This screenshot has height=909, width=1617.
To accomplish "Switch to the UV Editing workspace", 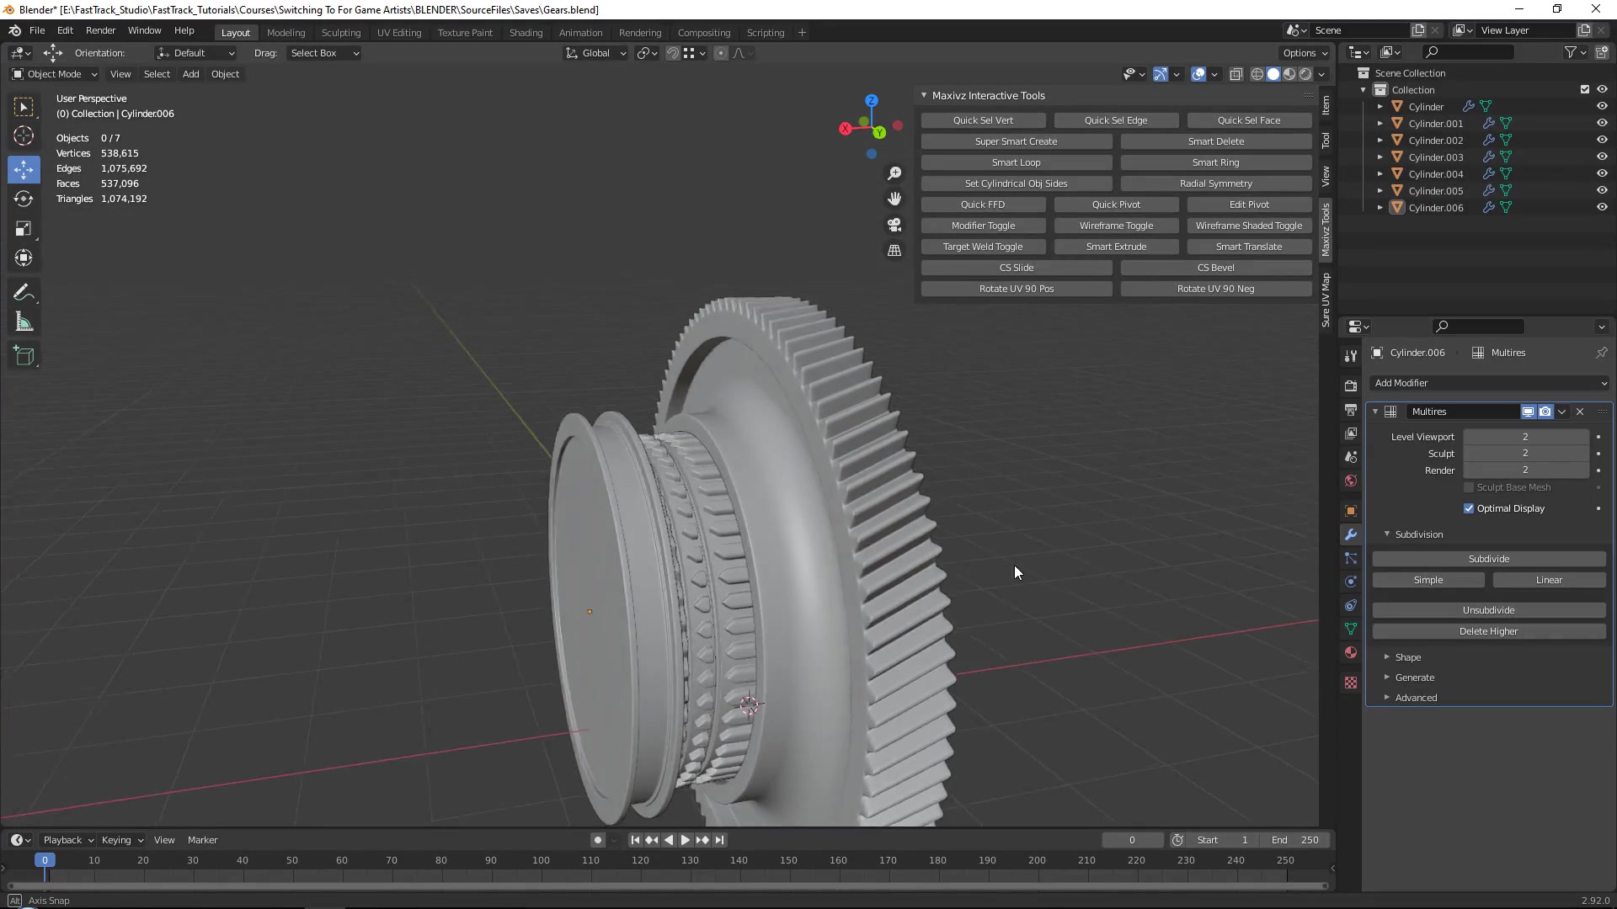I will point(399,33).
